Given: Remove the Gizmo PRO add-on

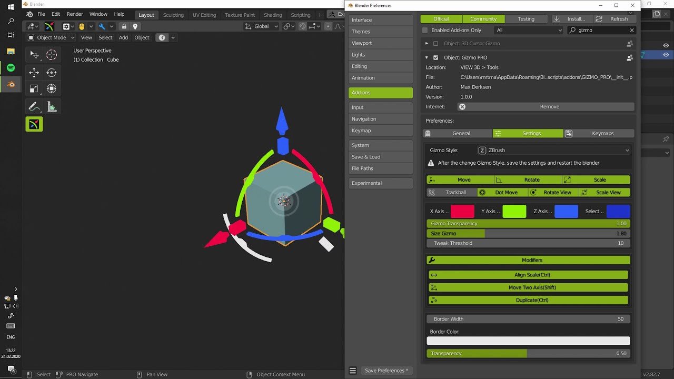Looking at the screenshot, I should [x=546, y=107].
